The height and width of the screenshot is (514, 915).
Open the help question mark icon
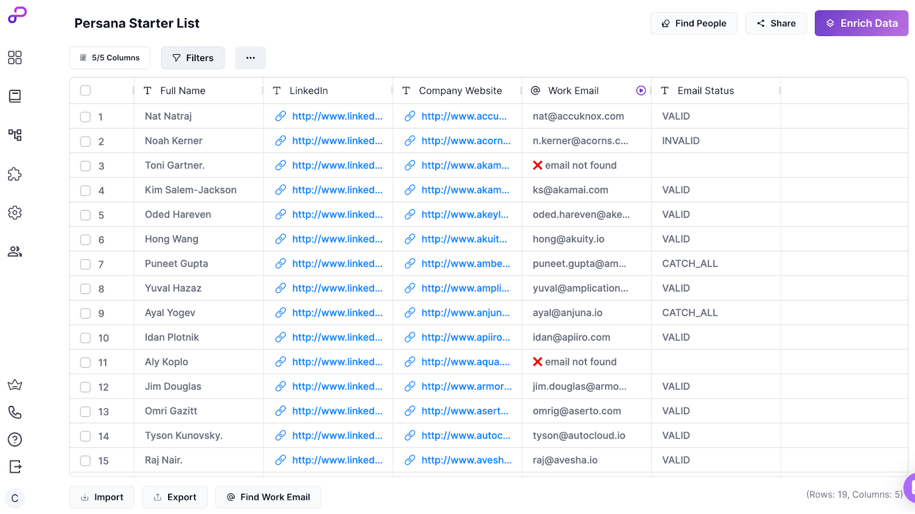[x=15, y=440]
